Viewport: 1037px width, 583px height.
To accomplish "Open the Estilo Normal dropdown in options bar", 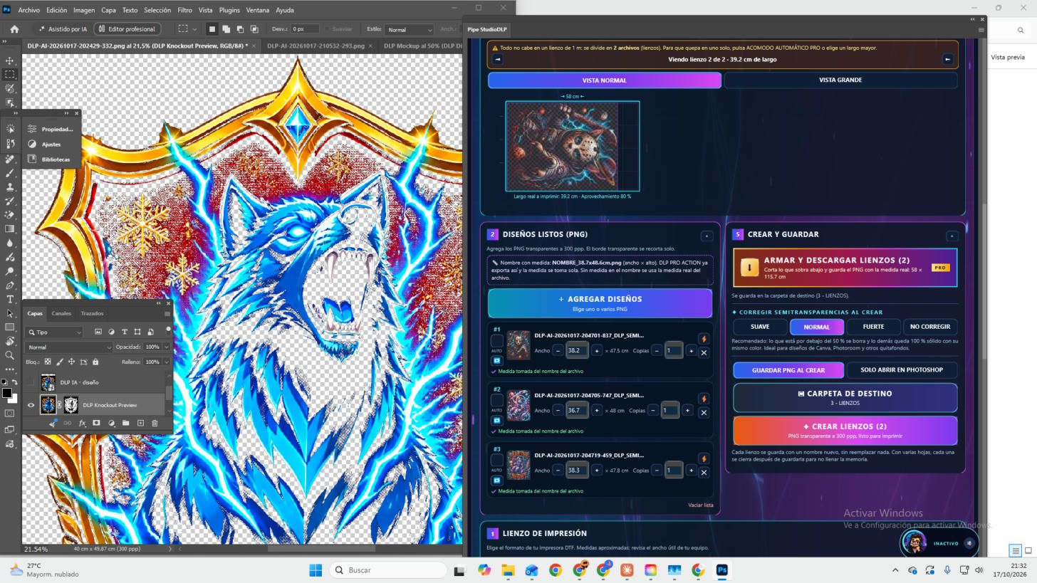I will pyautogui.click(x=409, y=29).
